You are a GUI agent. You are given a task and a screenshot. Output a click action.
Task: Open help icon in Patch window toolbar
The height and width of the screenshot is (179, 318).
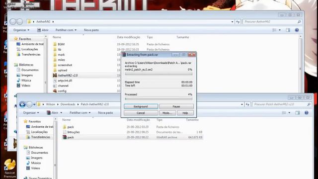point(307,113)
